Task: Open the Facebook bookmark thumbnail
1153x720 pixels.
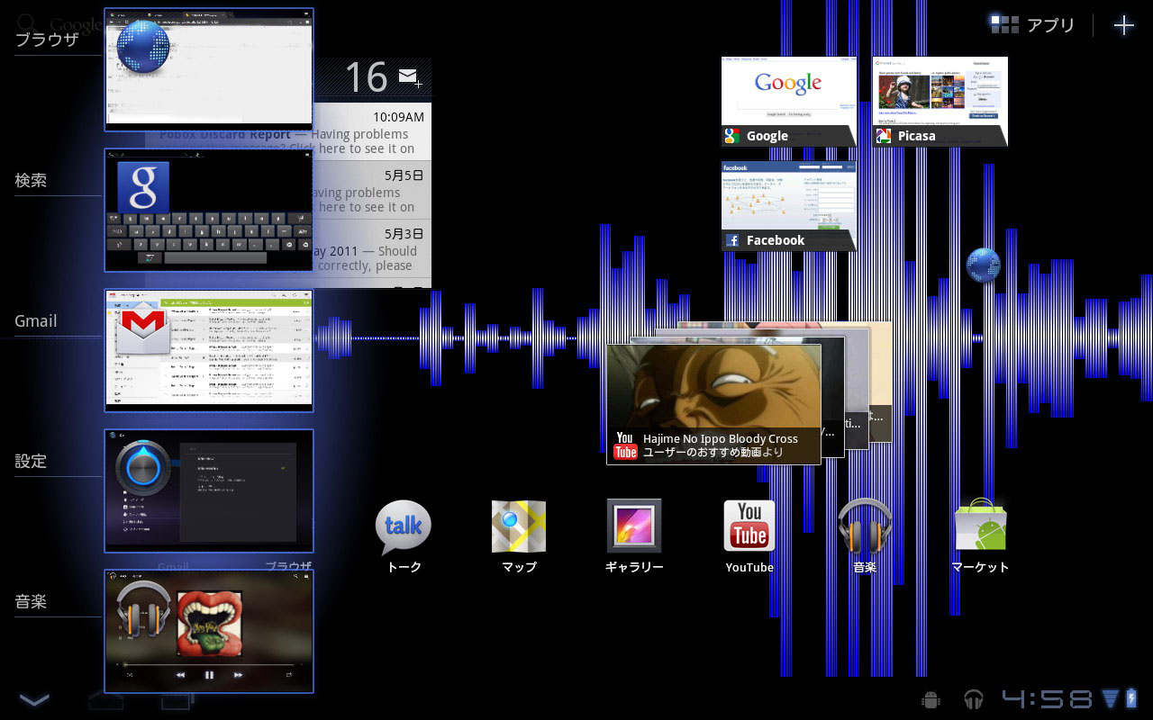Action: click(x=788, y=205)
